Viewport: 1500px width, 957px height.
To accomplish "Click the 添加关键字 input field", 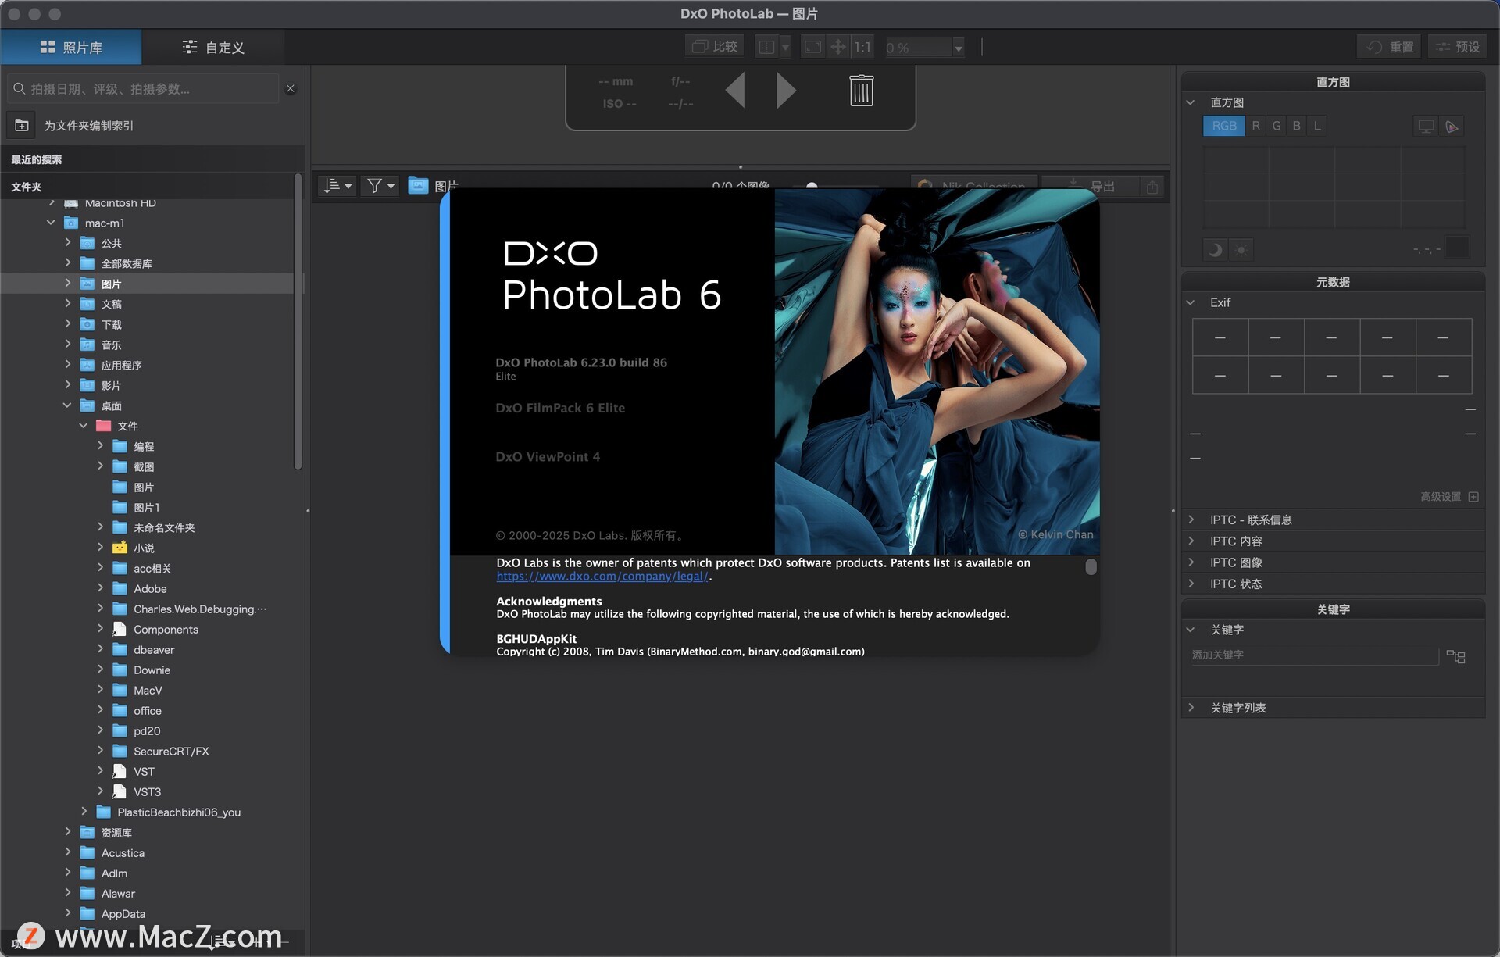I will (x=1313, y=655).
